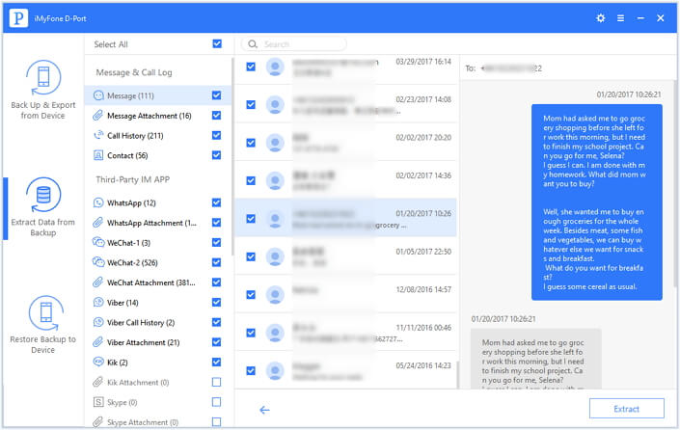Open the WhatsApp (12) category
The height and width of the screenshot is (430, 680).
[158, 202]
